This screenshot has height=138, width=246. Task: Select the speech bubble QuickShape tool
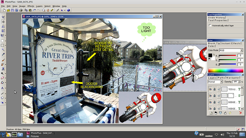[2, 98]
